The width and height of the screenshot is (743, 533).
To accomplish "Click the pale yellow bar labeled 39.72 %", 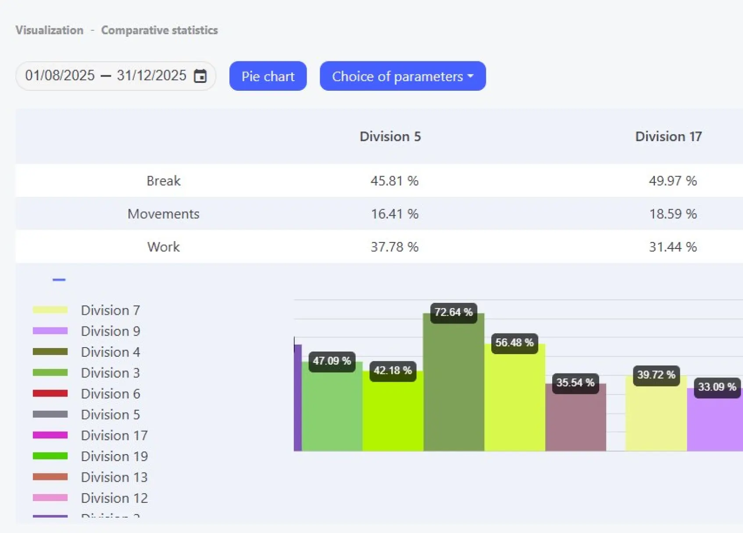I will tap(656, 413).
